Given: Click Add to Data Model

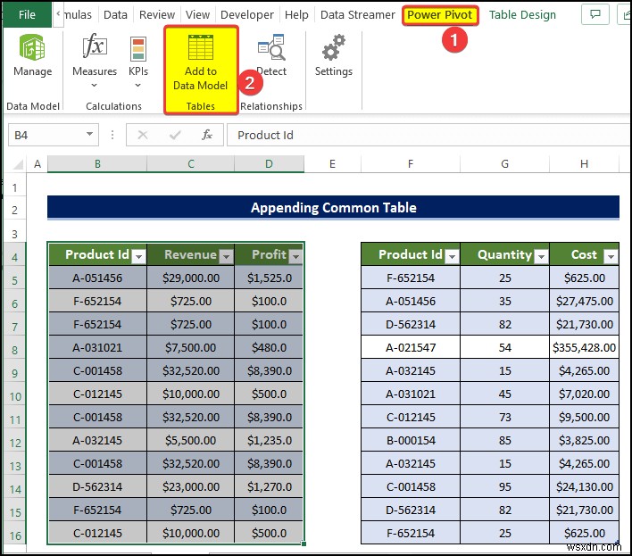Looking at the screenshot, I should pos(201,62).
